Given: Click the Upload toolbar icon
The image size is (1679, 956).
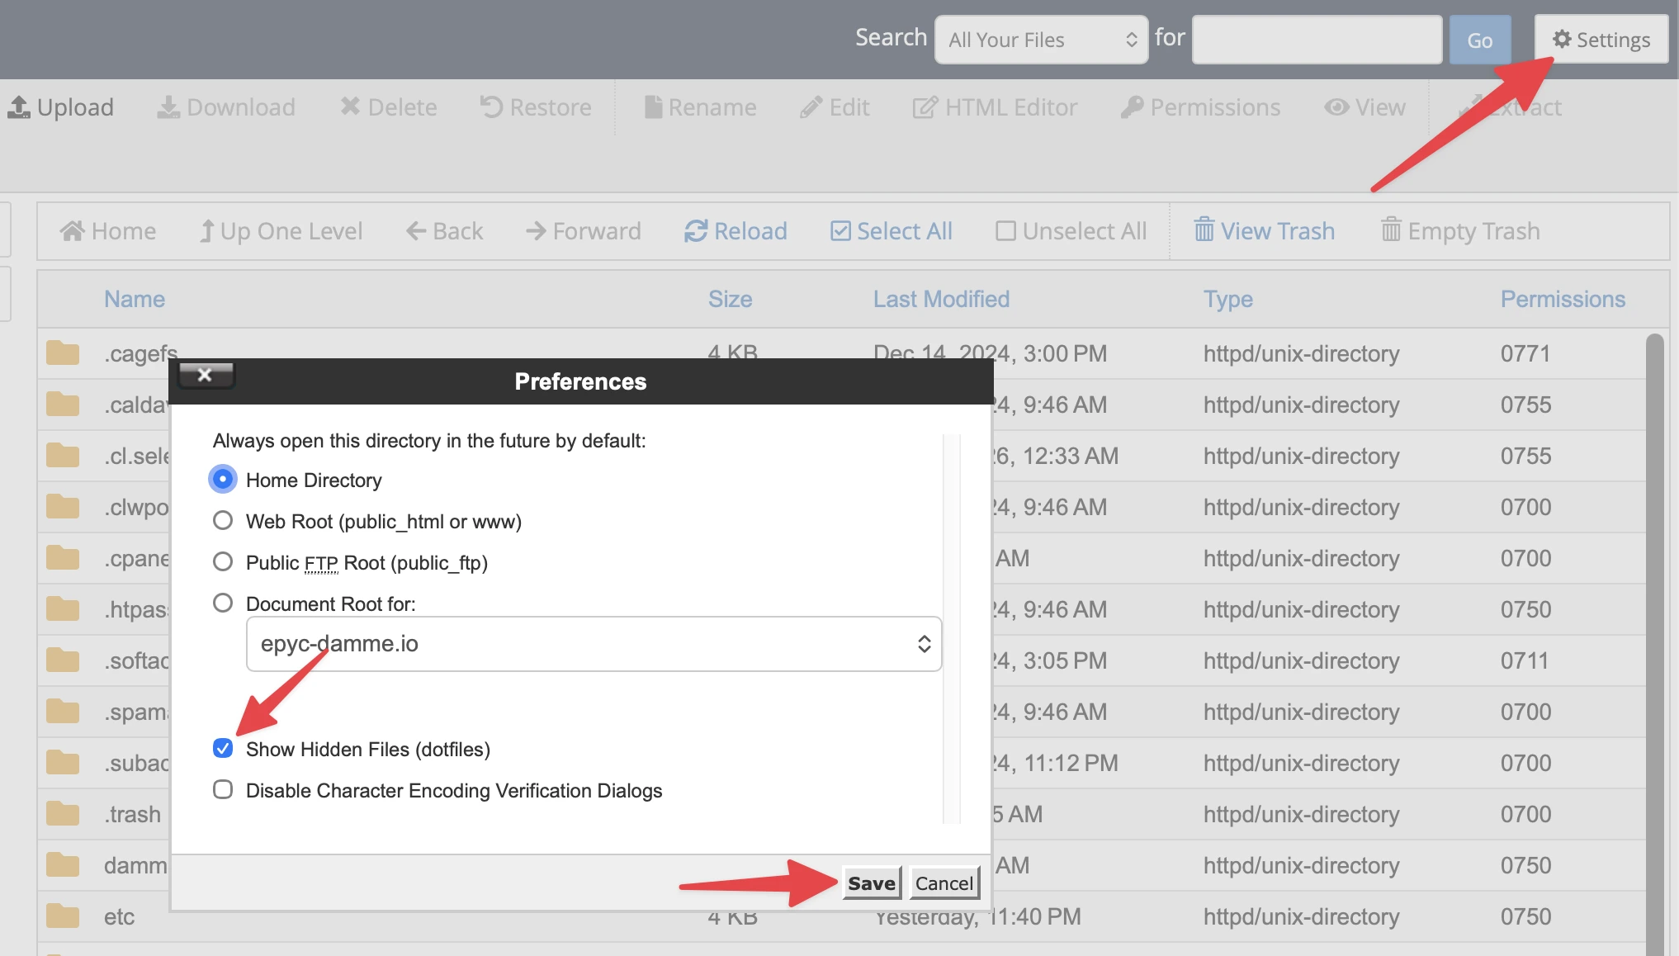Looking at the screenshot, I should [x=19, y=107].
